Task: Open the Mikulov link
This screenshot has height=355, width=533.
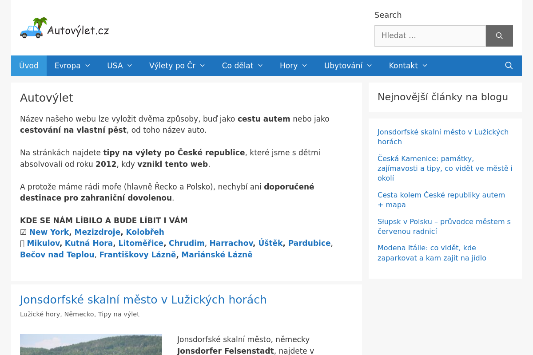Action: pos(43,243)
